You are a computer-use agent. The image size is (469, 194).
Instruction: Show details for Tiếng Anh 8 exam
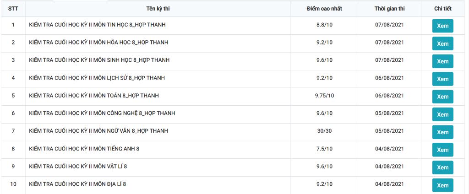tap(442, 150)
